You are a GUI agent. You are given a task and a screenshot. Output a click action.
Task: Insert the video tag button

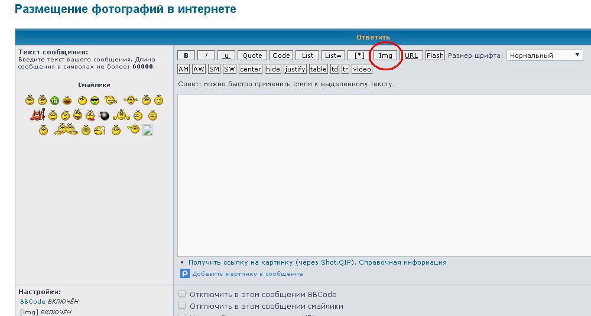pyautogui.click(x=362, y=69)
